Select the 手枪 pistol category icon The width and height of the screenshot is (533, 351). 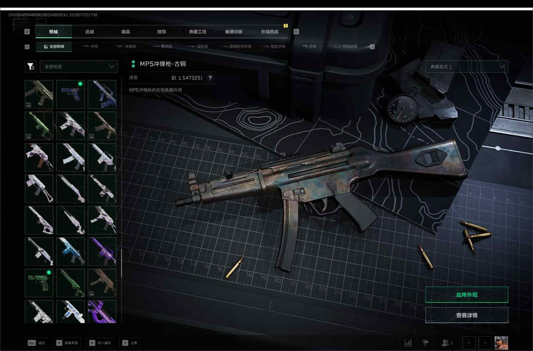(309, 47)
